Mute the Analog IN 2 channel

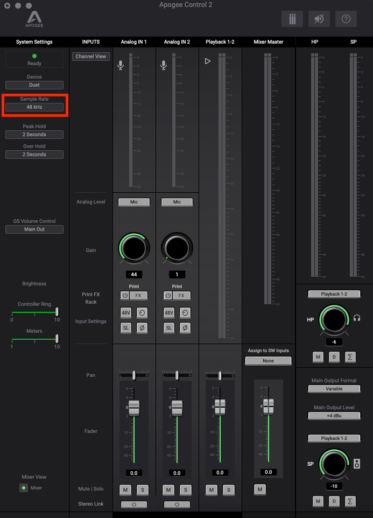click(x=168, y=490)
